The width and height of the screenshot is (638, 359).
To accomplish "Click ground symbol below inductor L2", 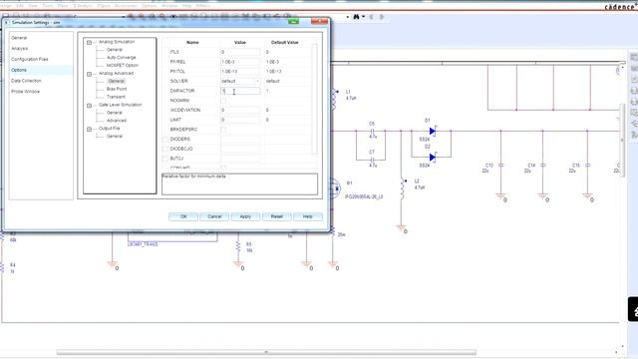I will point(401,227).
